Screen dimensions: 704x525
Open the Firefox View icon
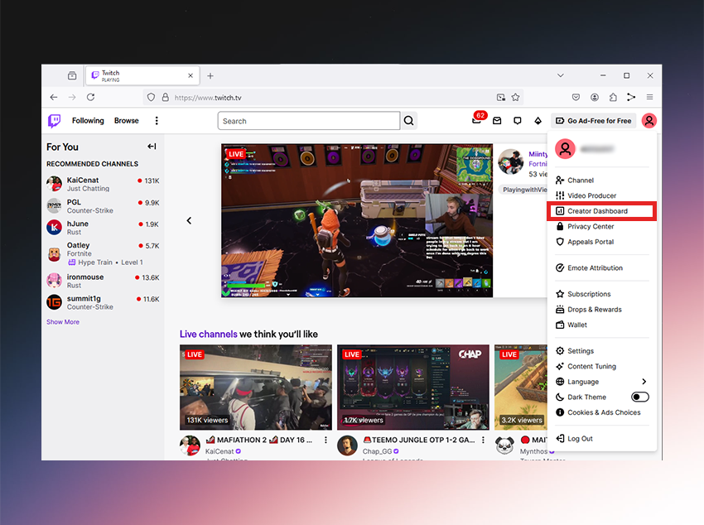click(72, 76)
